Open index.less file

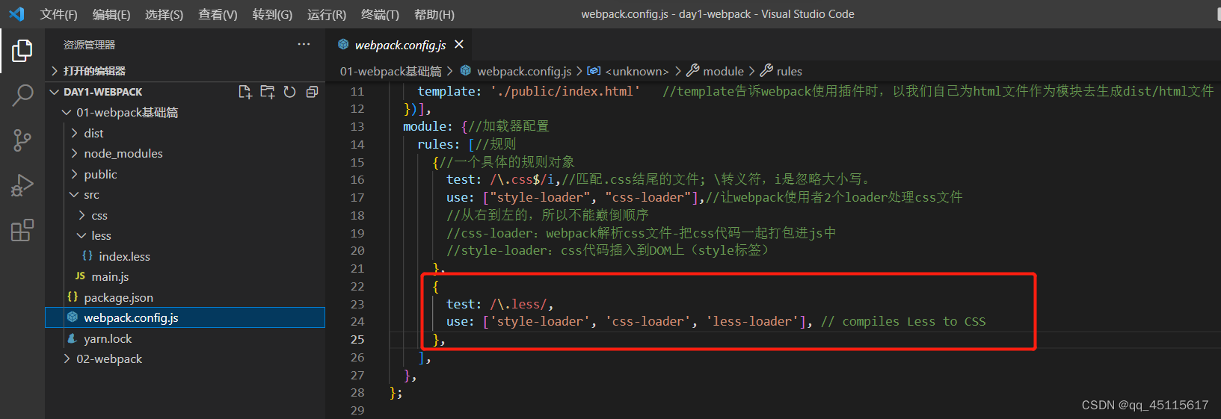point(185,256)
